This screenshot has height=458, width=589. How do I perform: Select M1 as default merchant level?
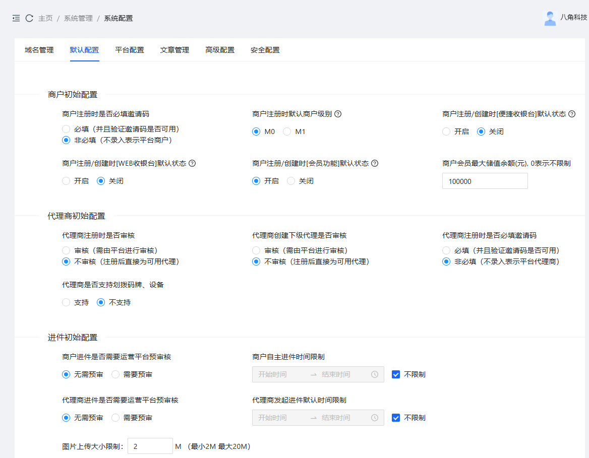click(287, 132)
